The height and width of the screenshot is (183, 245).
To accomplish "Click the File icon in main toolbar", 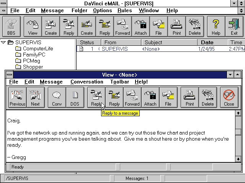I will 158,26.
